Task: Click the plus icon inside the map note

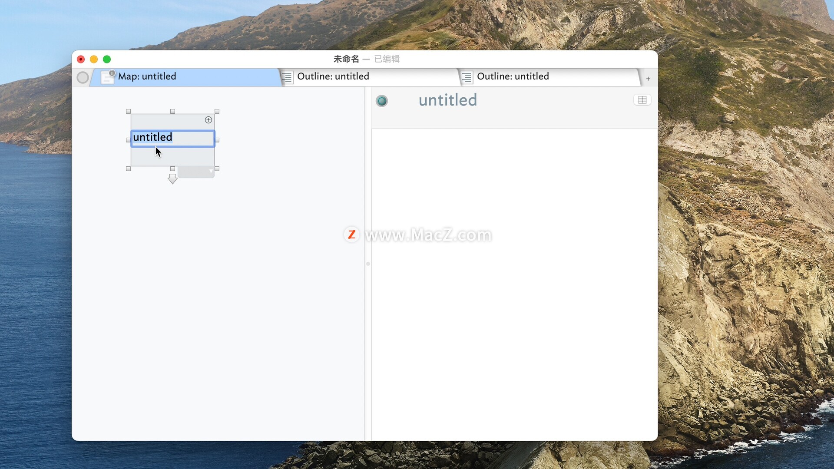Action: [208, 120]
